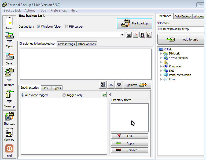Move selected directory up
The height and width of the screenshot is (160, 206).
pos(111,85)
